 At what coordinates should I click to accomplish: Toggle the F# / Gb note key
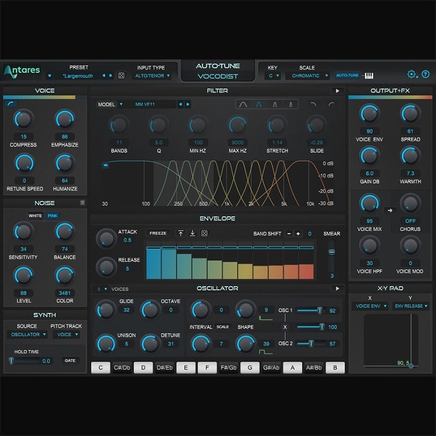[x=228, y=367]
